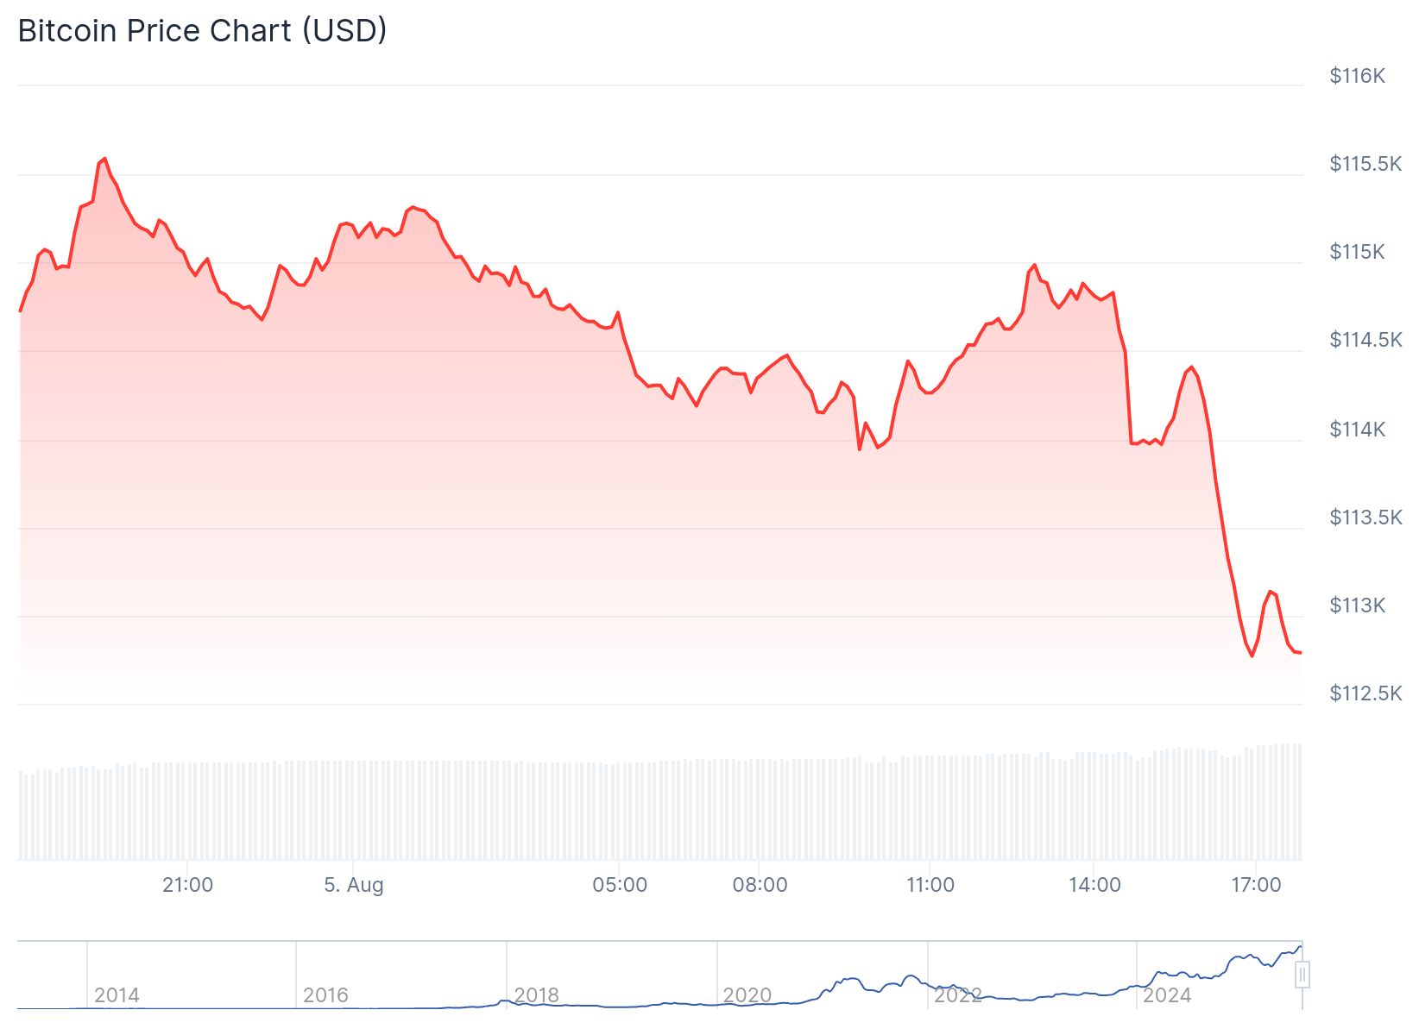Click the $115K price axis label
The height and width of the screenshot is (1035, 1419).
point(1357,252)
